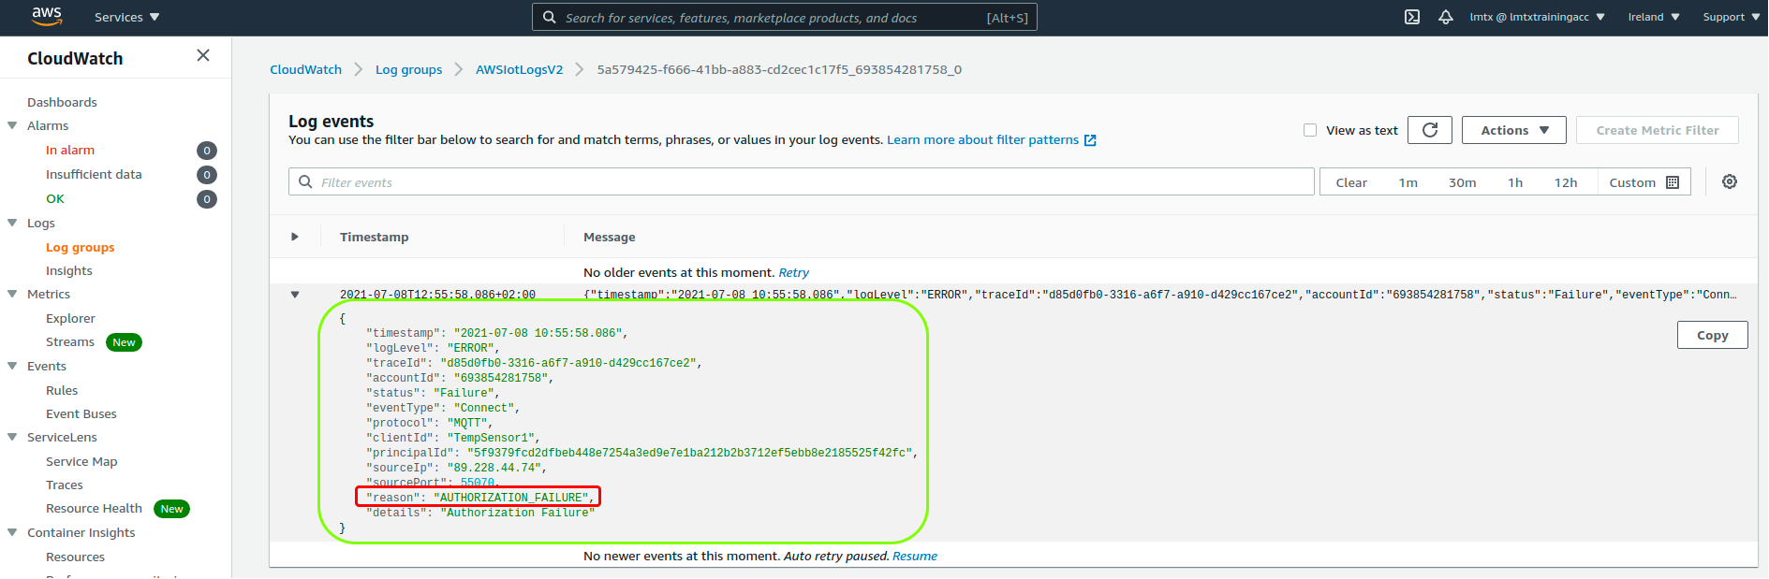Click Retry for older events
This screenshot has width=1769, height=579.
click(793, 273)
